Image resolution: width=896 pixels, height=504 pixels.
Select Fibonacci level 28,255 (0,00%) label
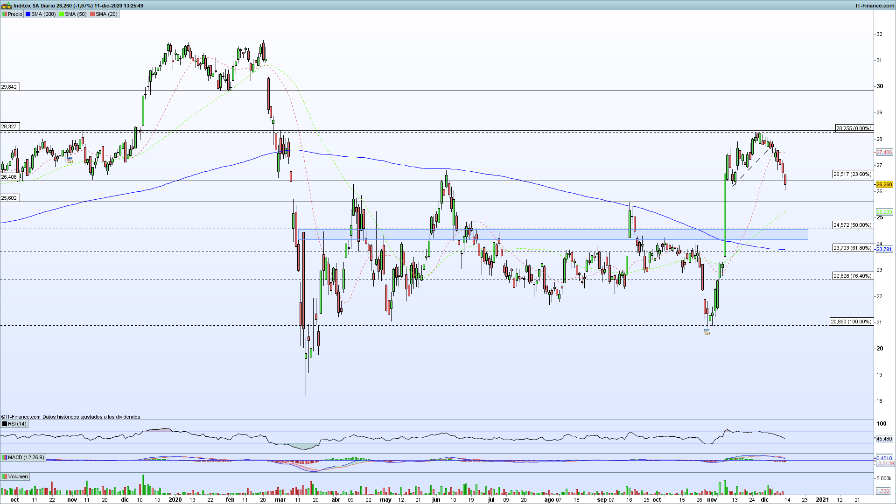pos(854,128)
